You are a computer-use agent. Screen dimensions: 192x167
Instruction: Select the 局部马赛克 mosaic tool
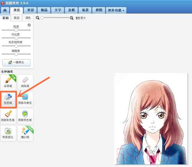pyautogui.click(x=25, y=99)
